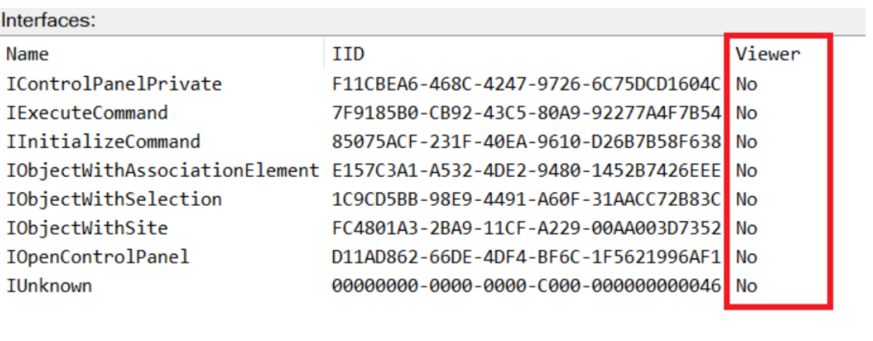
Task: Select the IOpenControlPanel interface row
Action: pyautogui.click(x=97, y=257)
